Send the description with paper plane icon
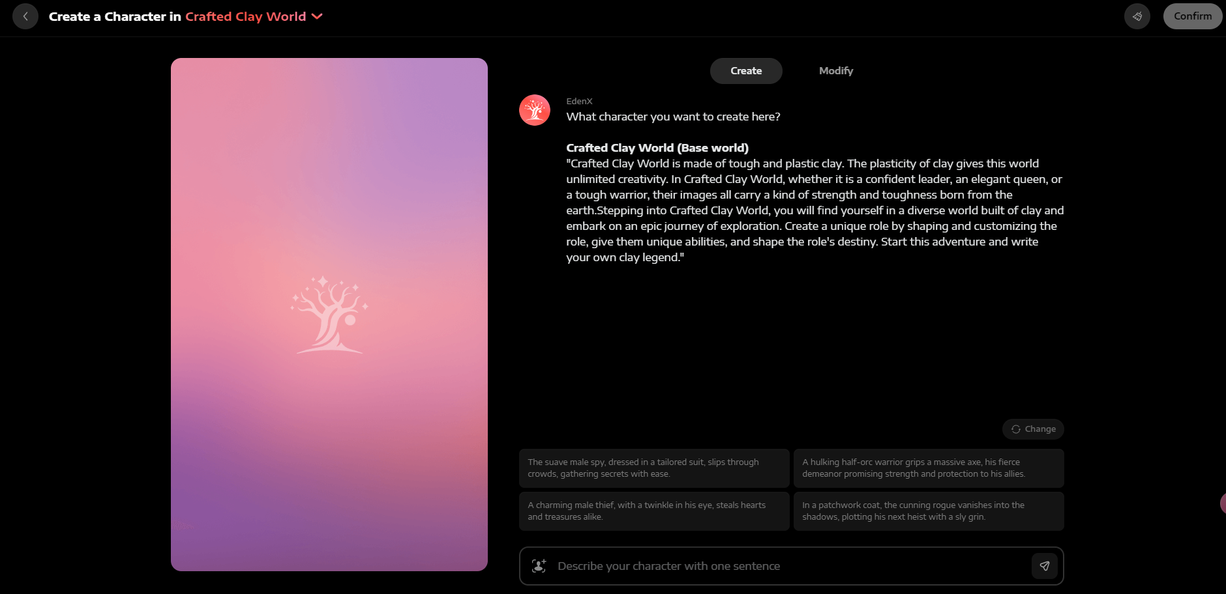This screenshot has height=594, width=1226. [x=1044, y=566]
